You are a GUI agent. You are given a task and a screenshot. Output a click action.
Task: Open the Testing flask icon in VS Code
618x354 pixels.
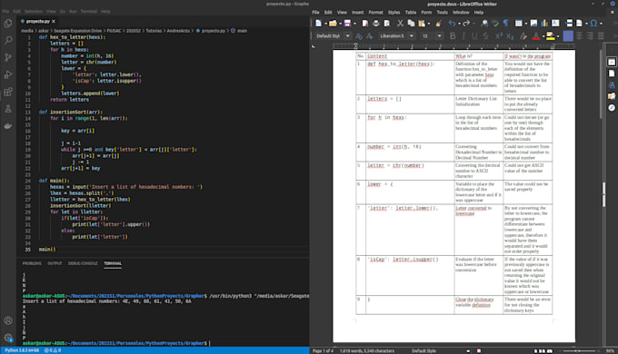pos(8,109)
